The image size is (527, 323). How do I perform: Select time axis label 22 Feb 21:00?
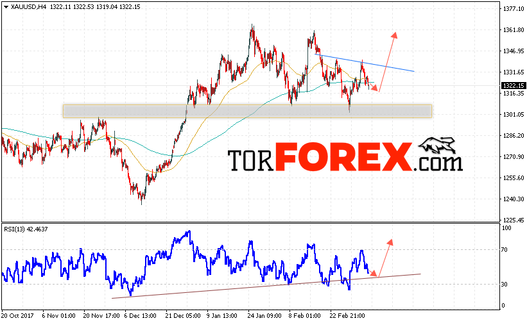tap(347, 315)
